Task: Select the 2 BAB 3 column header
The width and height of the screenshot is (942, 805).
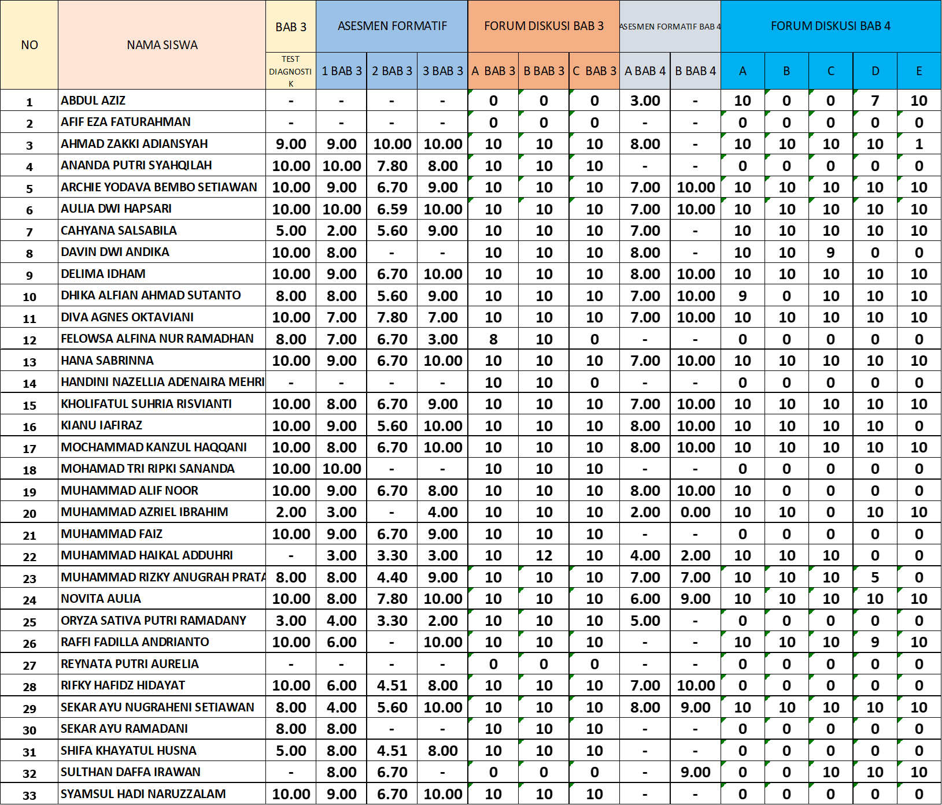Action: (x=392, y=71)
